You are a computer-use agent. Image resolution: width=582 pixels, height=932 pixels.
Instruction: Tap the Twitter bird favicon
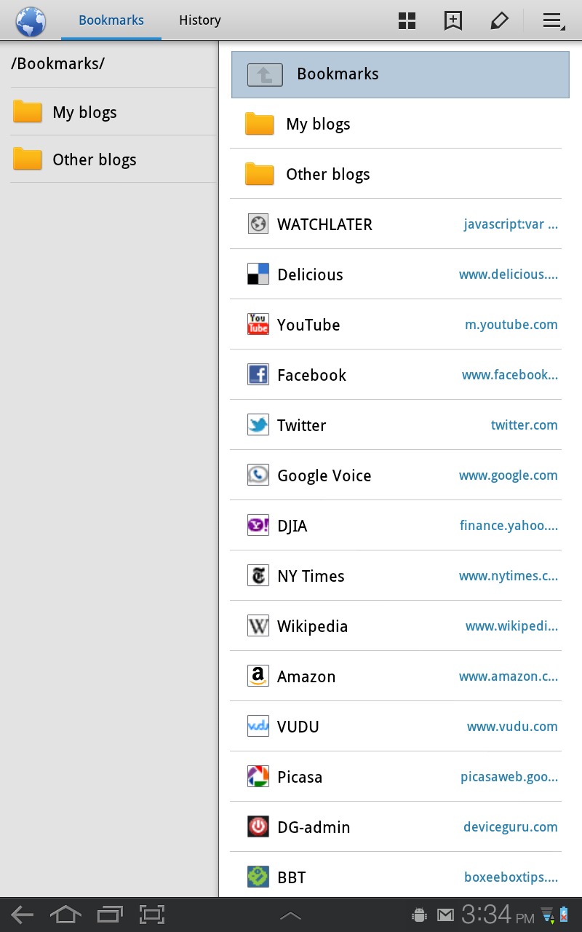coord(258,425)
